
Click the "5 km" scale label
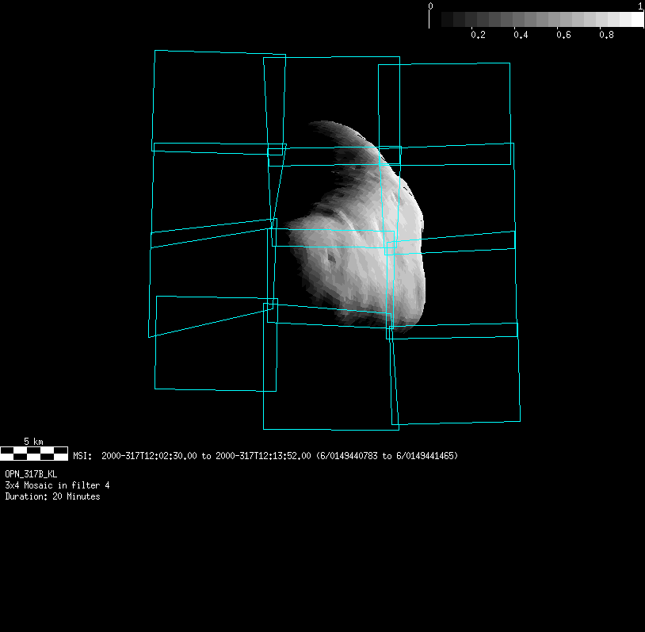[33, 441]
